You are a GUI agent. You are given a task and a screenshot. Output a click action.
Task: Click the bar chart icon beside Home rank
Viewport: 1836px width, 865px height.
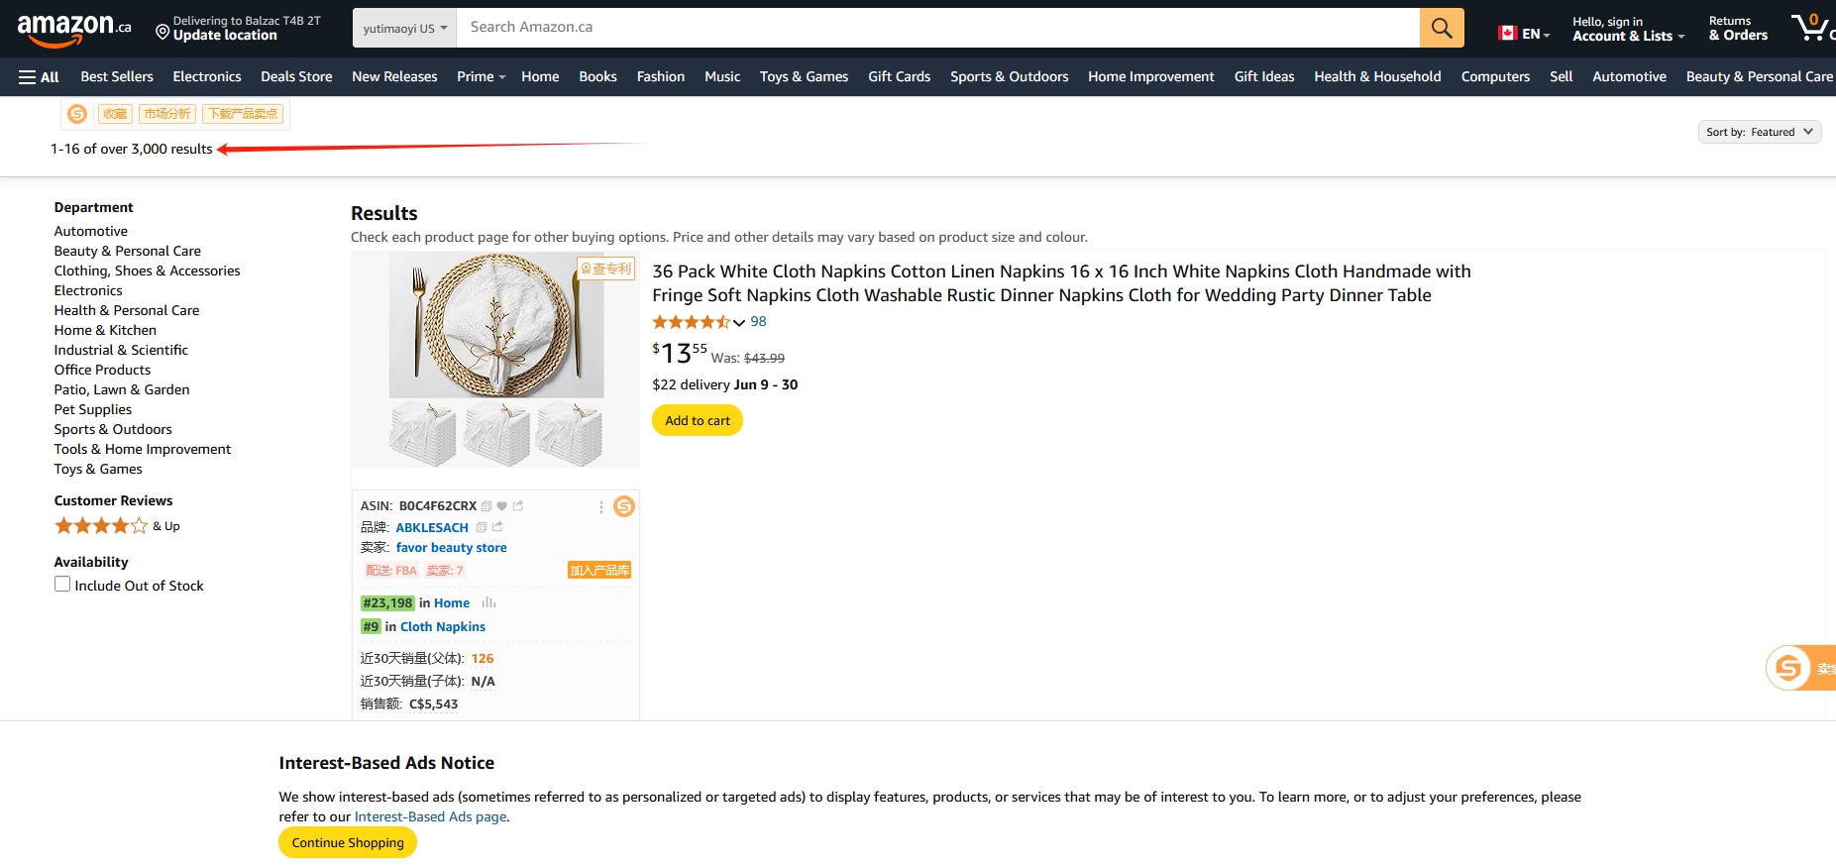pos(488,602)
